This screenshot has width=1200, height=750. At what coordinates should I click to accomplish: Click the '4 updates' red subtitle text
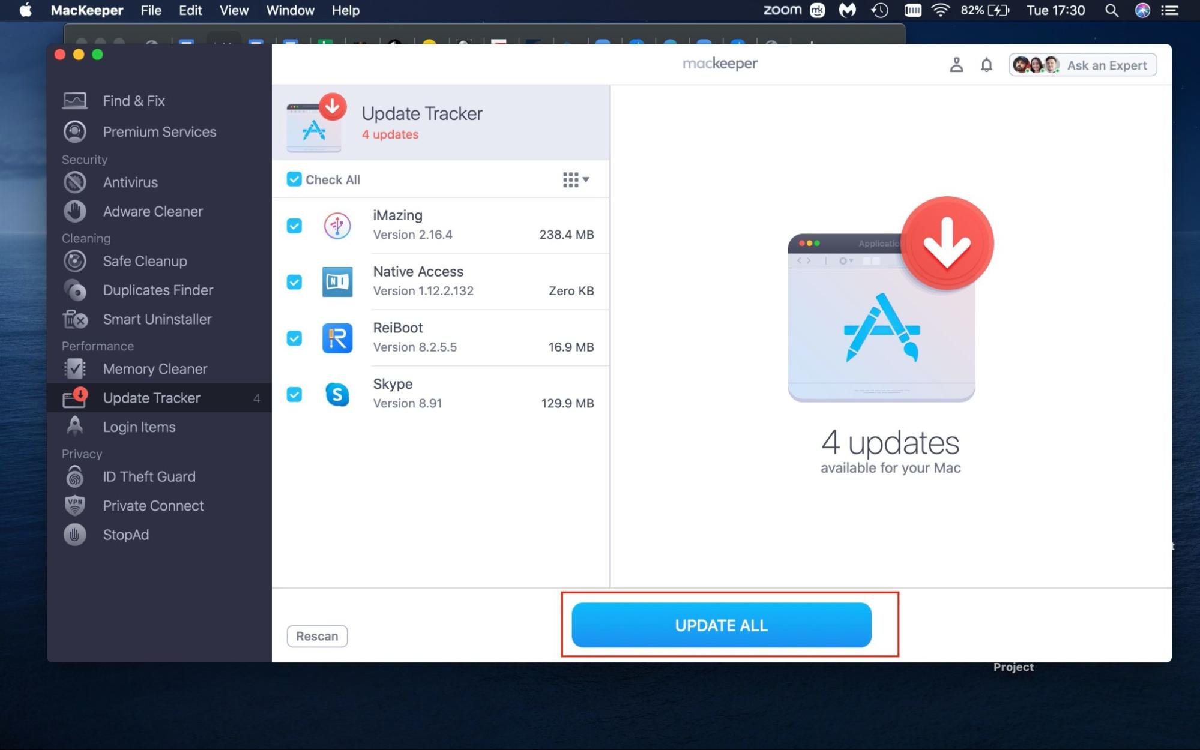pyautogui.click(x=390, y=134)
